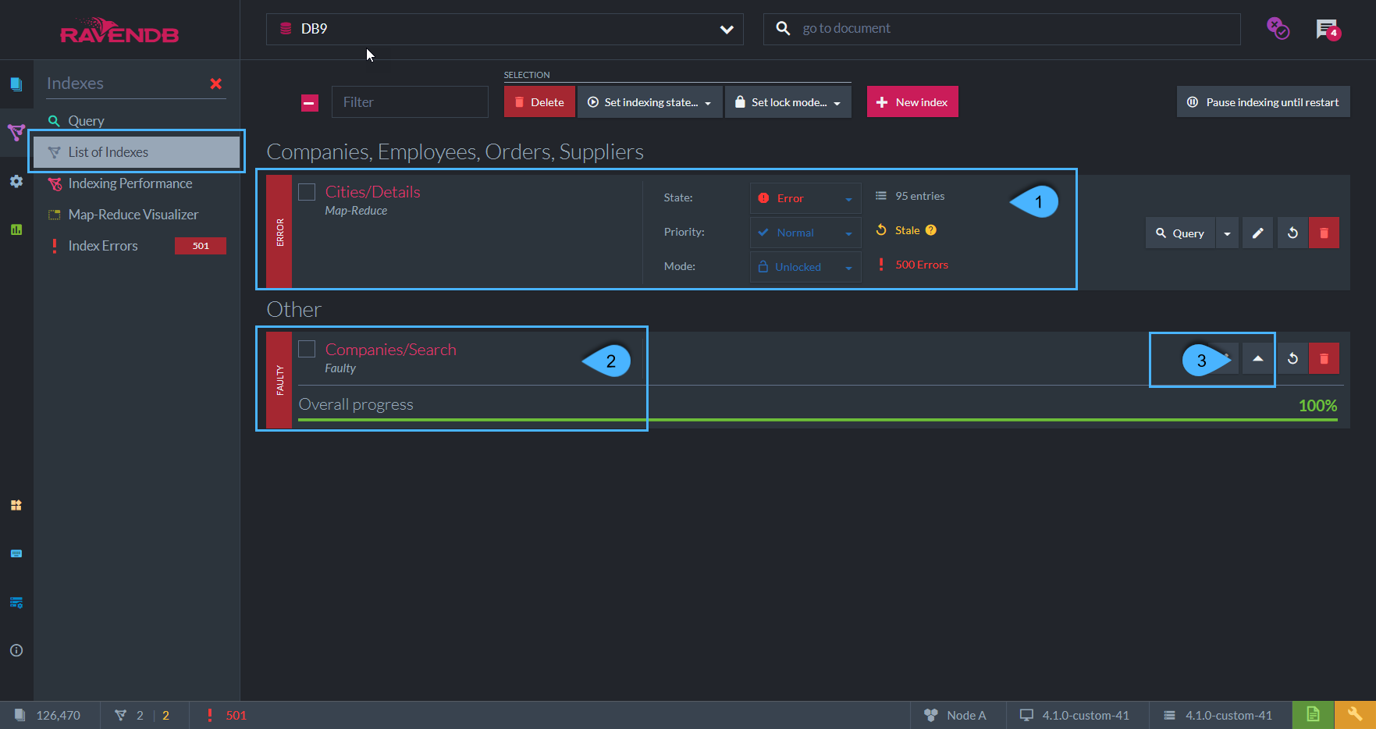Viewport: 1376px width, 729px height.
Task: Open the Documents sidebar icon
Action: click(16, 84)
